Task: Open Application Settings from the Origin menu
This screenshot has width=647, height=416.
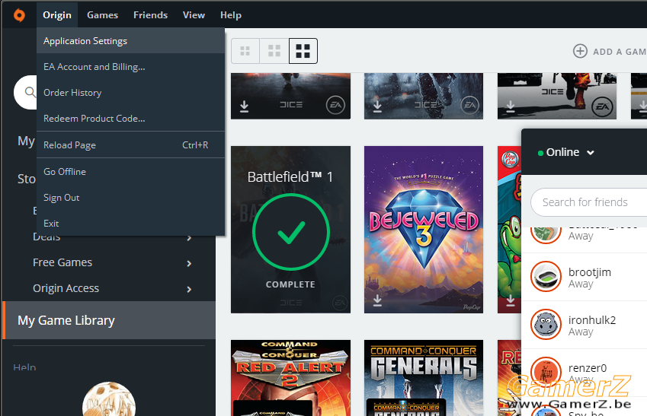Action: (x=130, y=41)
